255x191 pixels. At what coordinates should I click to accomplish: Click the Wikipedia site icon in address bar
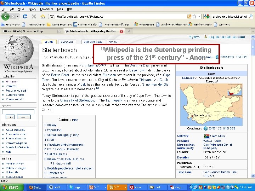tap(52, 16)
